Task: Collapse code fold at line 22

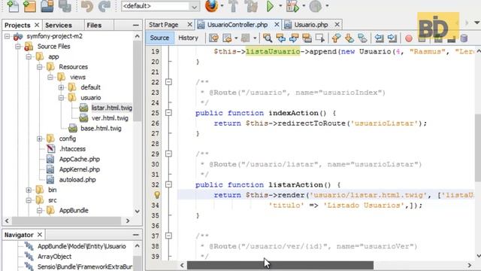Action: [168, 82]
